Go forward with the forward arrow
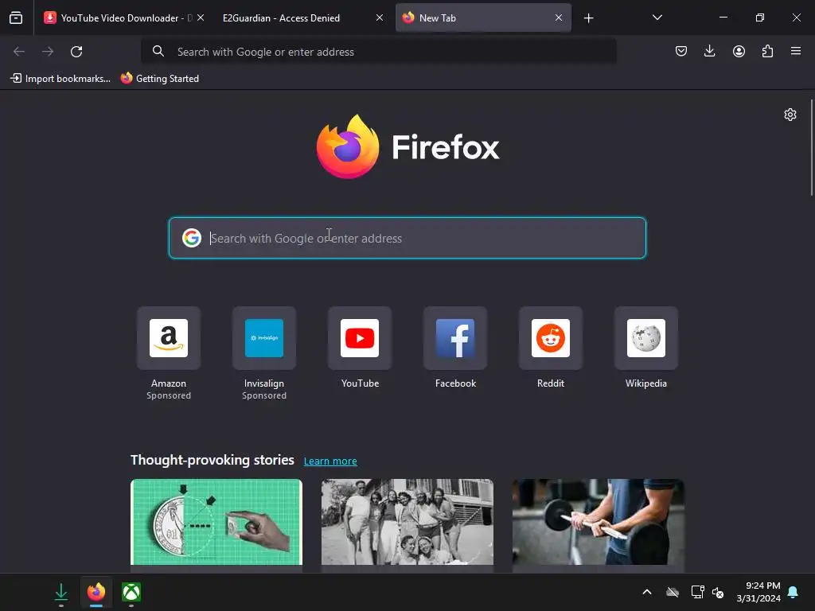This screenshot has width=815, height=611. click(x=48, y=52)
